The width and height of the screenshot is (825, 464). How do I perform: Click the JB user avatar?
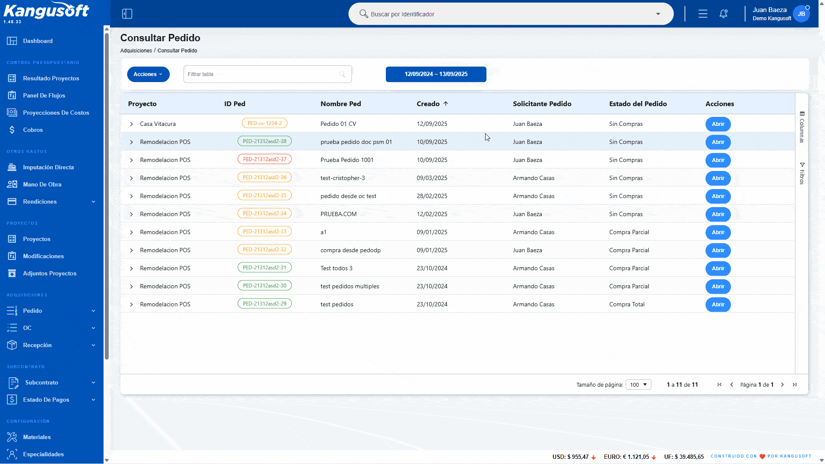pos(801,14)
